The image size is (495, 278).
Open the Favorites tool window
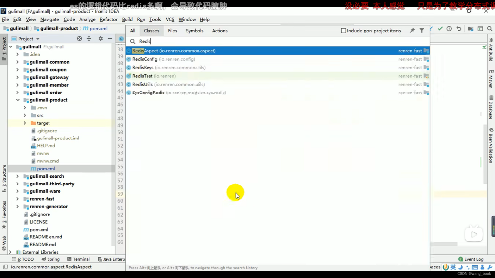pos(4,215)
